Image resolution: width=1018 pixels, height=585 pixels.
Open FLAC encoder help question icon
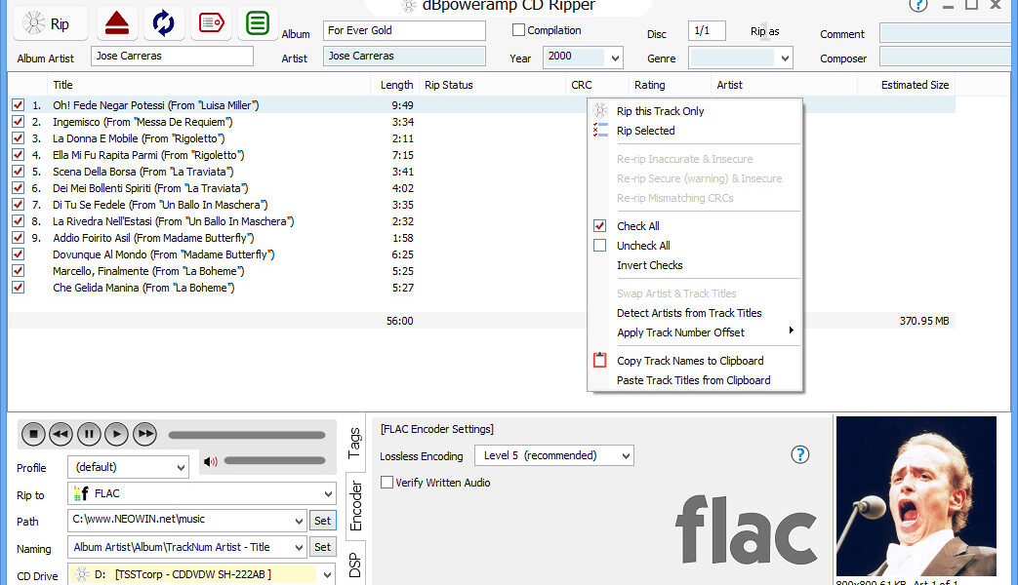tap(800, 454)
